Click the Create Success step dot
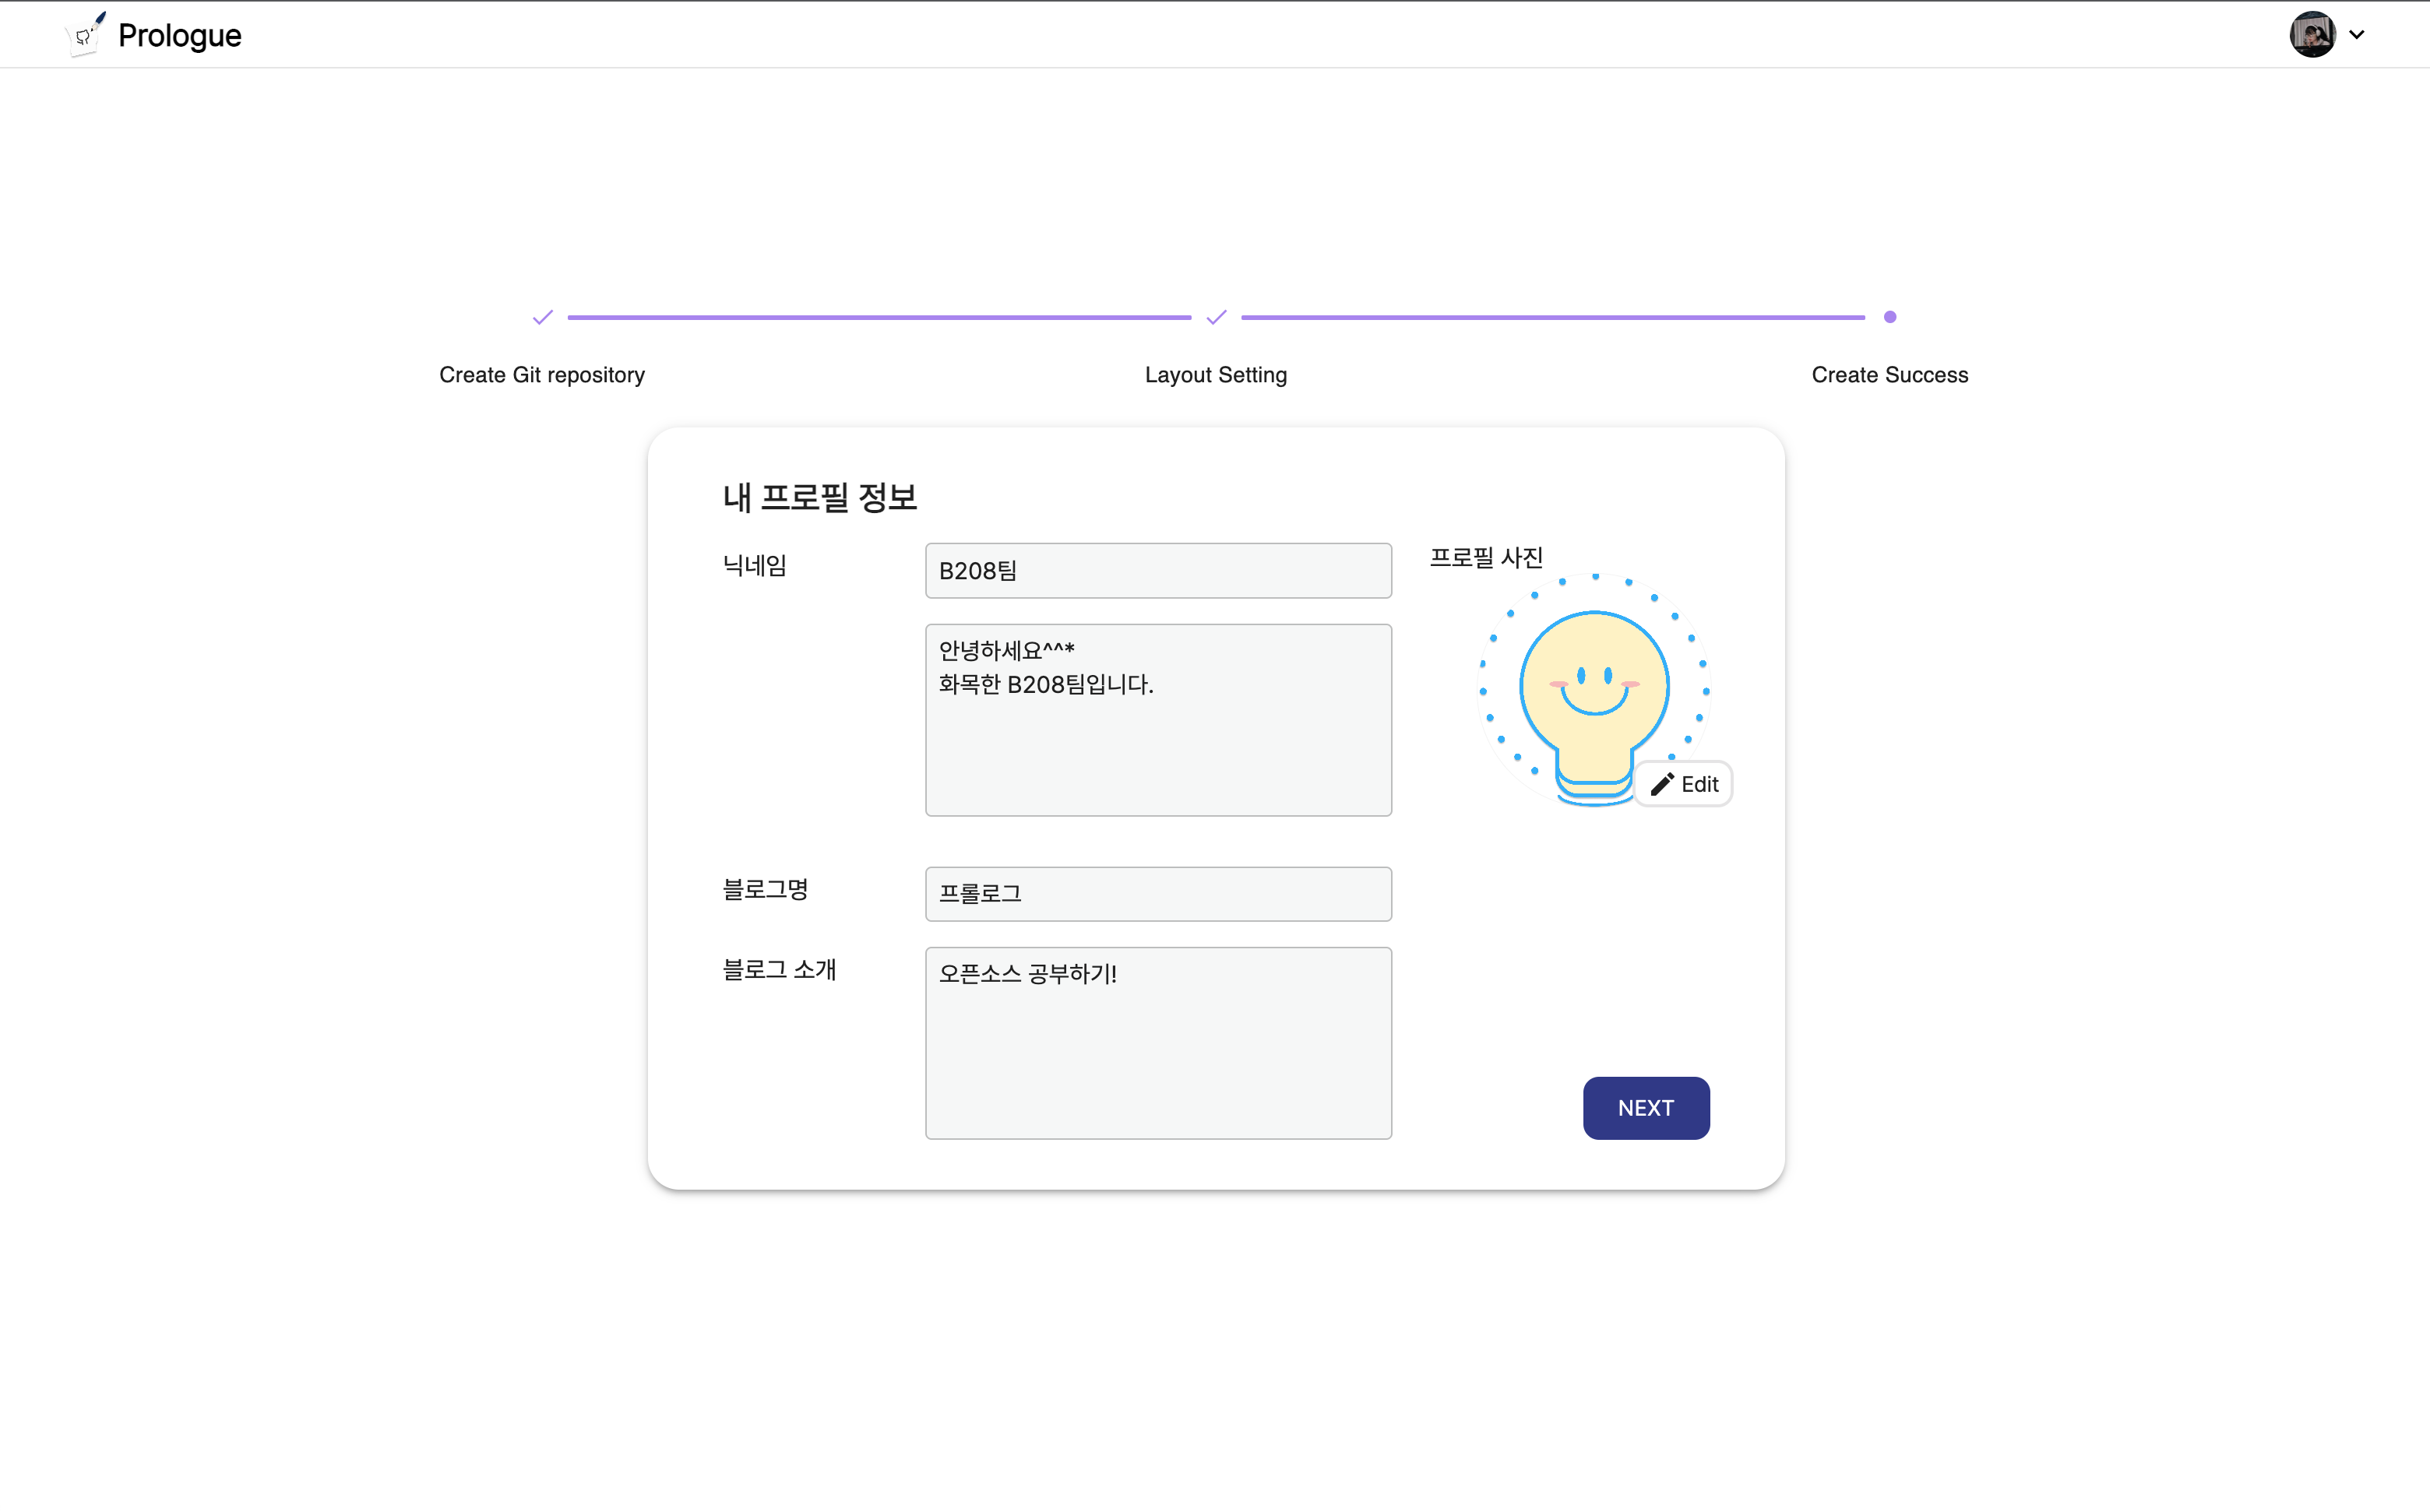The image size is (2430, 1512). pyautogui.click(x=1889, y=317)
